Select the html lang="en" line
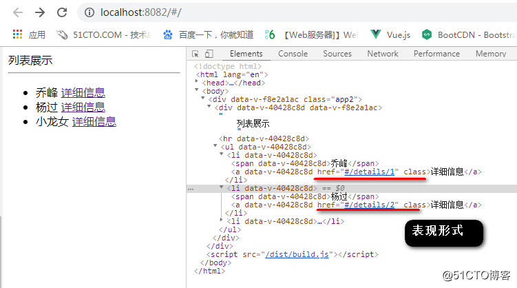517x288 pixels. (x=232, y=74)
